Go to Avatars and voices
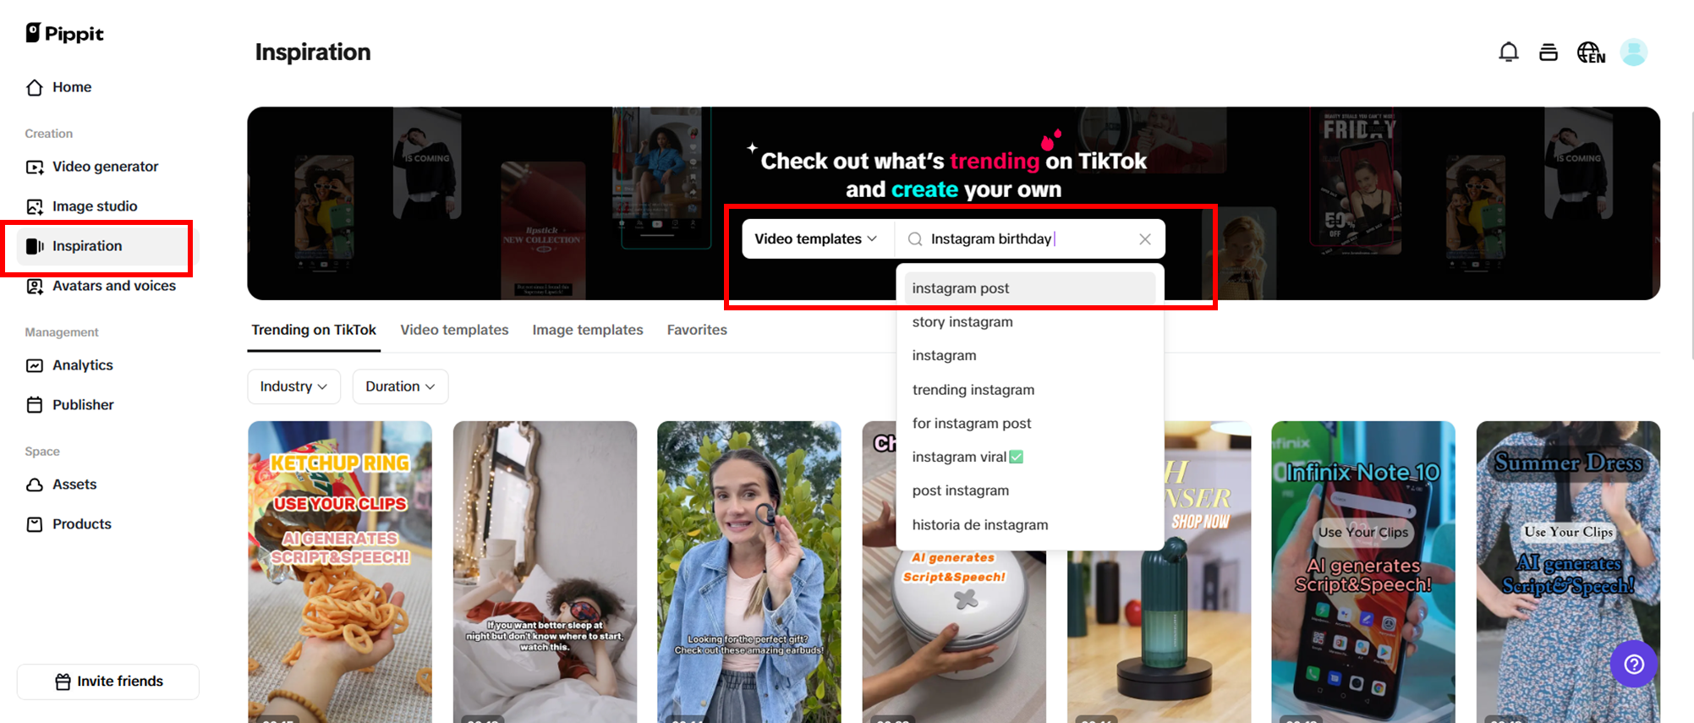The image size is (1694, 723). [x=113, y=286]
